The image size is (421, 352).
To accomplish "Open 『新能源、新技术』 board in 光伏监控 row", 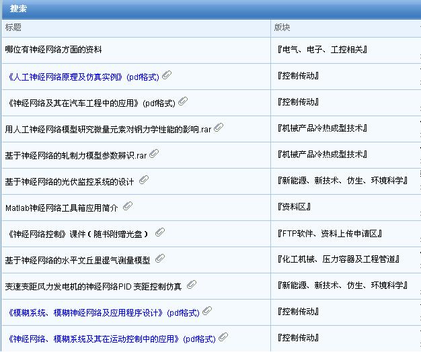I will [x=342, y=181].
